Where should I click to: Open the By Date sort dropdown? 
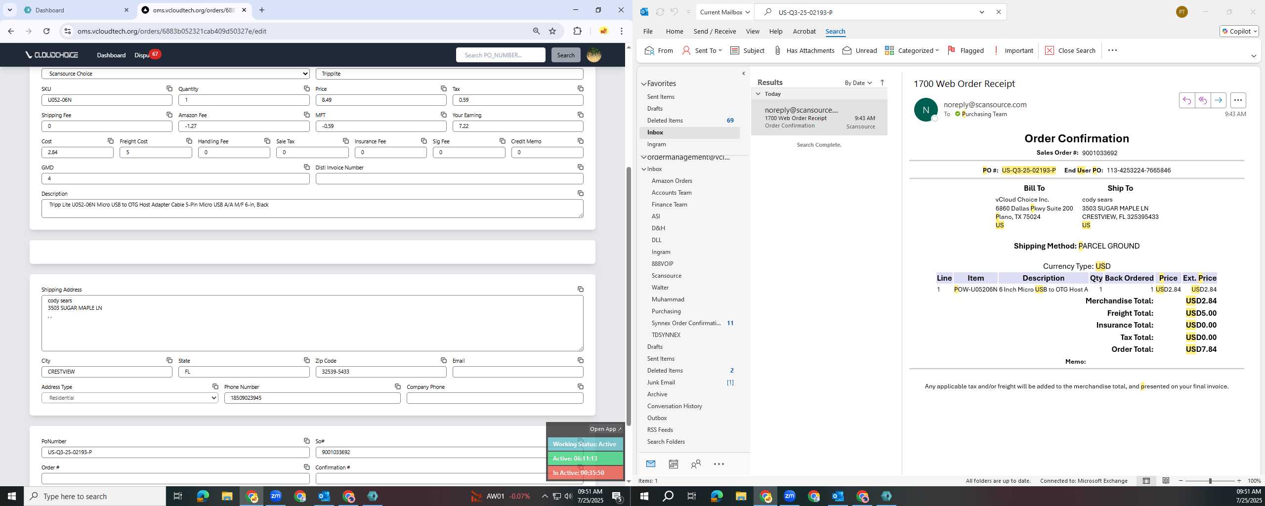point(858,83)
